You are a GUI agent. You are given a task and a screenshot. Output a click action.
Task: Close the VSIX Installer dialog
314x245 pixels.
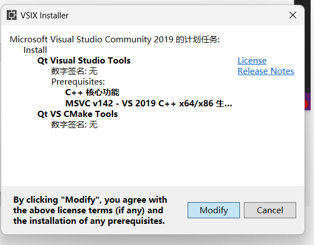point(293,15)
